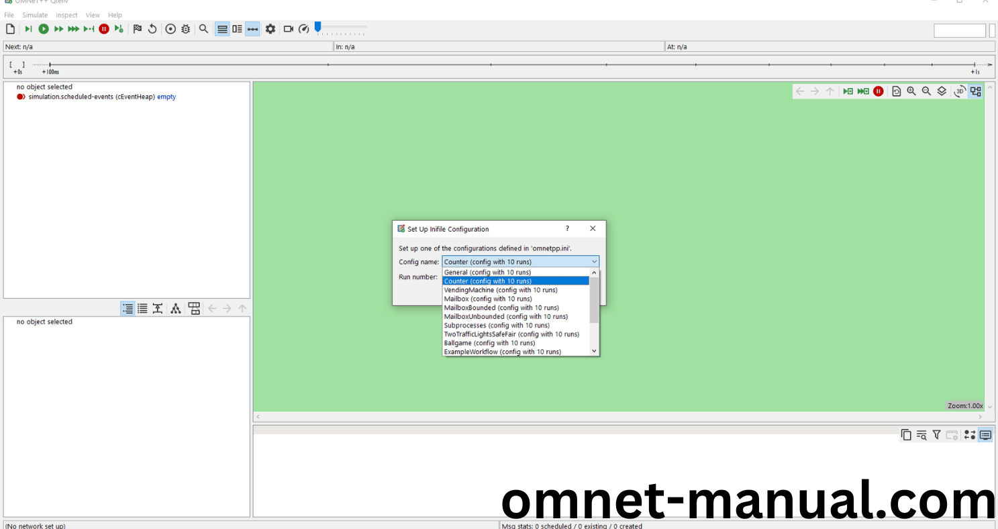Image resolution: width=998 pixels, height=529 pixels.
Task: Open preferences with the gear icon
Action: [x=270, y=29]
